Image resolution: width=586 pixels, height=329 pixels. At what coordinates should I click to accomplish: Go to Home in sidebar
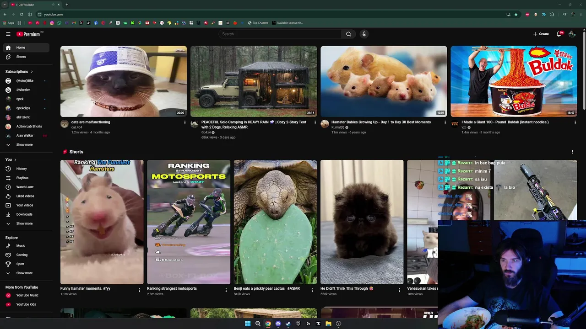[26, 48]
